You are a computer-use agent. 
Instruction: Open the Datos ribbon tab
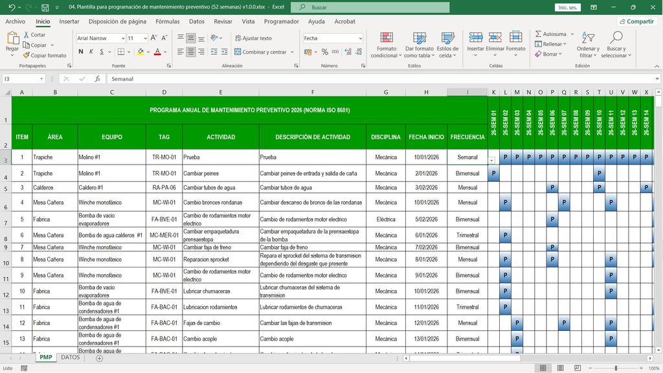click(x=197, y=21)
